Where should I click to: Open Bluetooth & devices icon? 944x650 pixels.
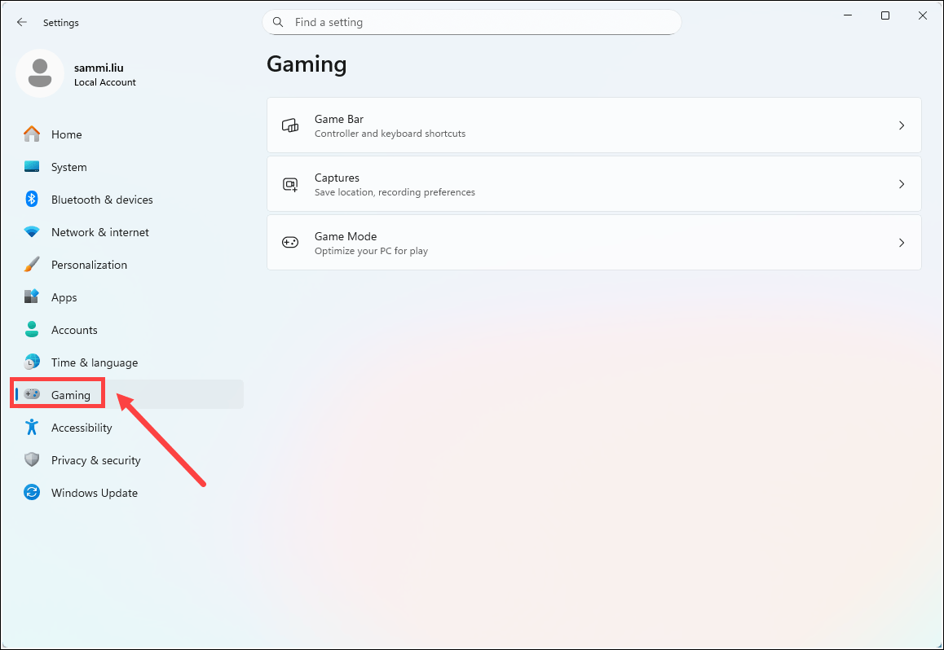click(32, 200)
